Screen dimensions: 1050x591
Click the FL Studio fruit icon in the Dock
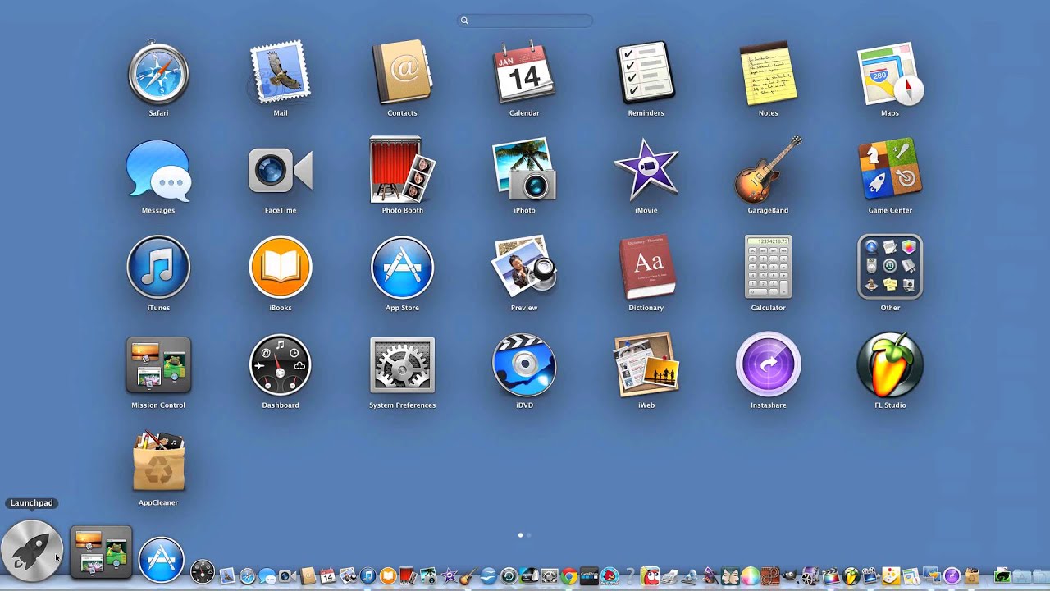[851, 576]
